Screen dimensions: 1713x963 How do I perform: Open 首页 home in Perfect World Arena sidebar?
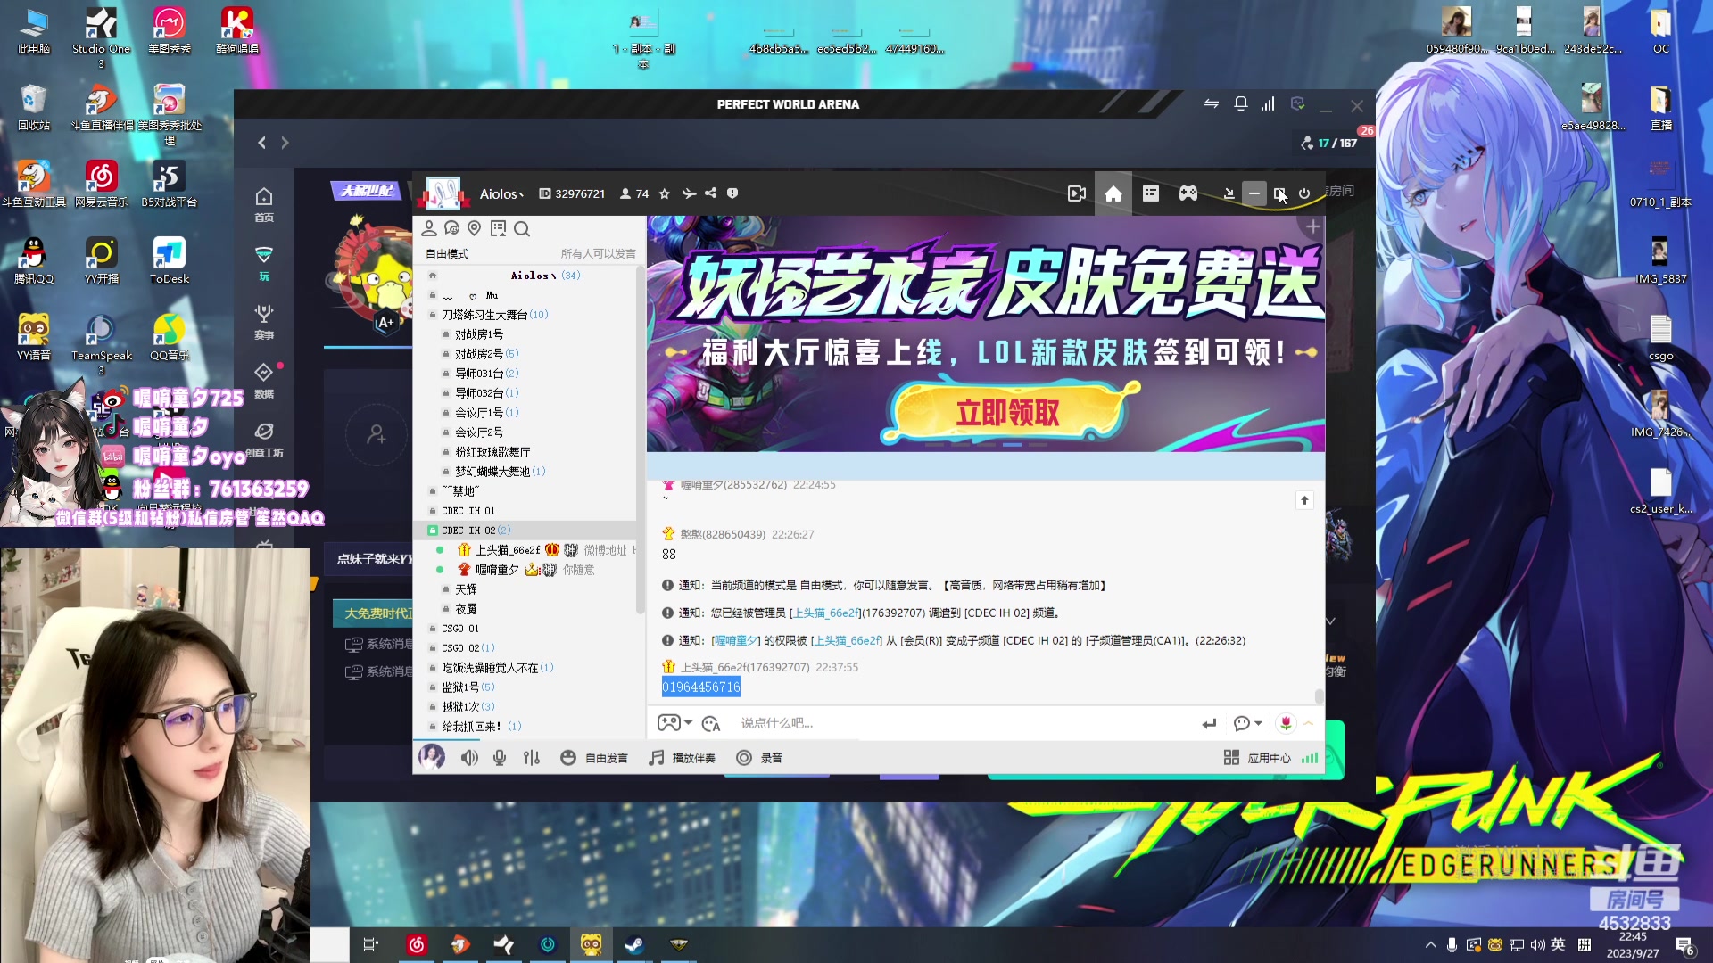[264, 204]
